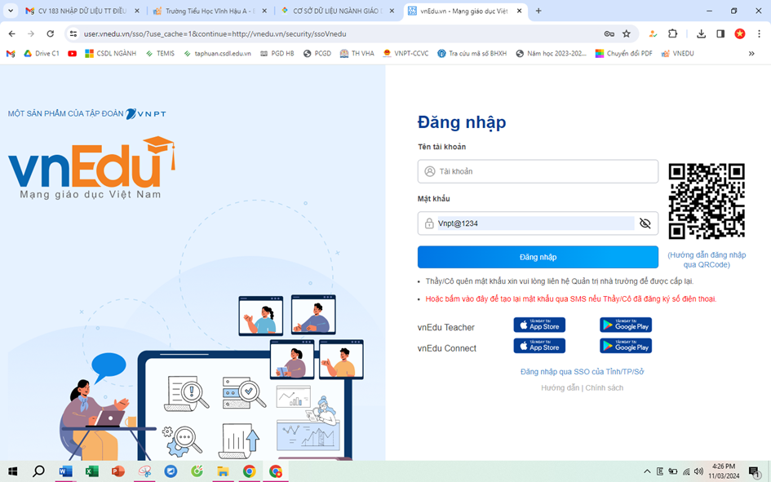Show hidden system tray icons
The width and height of the screenshot is (771, 482).
(647, 471)
